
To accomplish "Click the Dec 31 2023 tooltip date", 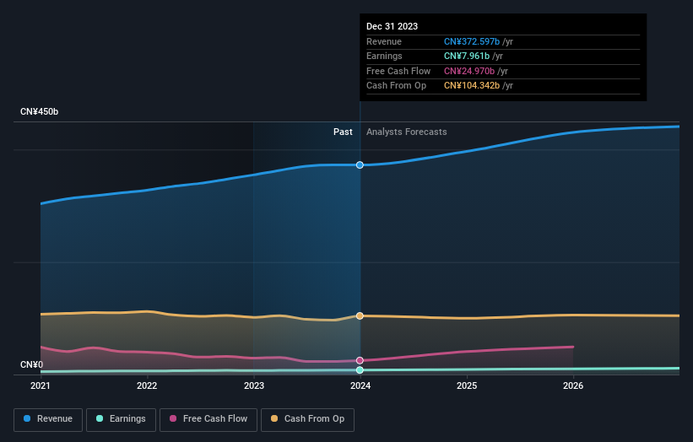I will [x=392, y=26].
